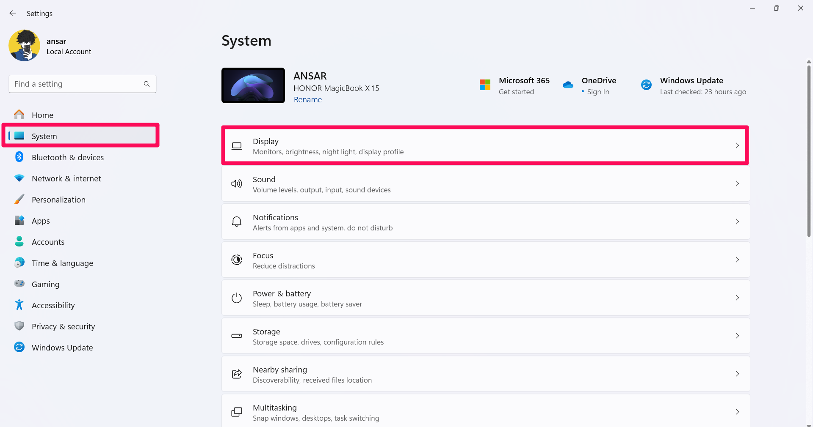This screenshot has width=813, height=427.
Task: Click the Accessibility figure icon
Action: pos(19,305)
